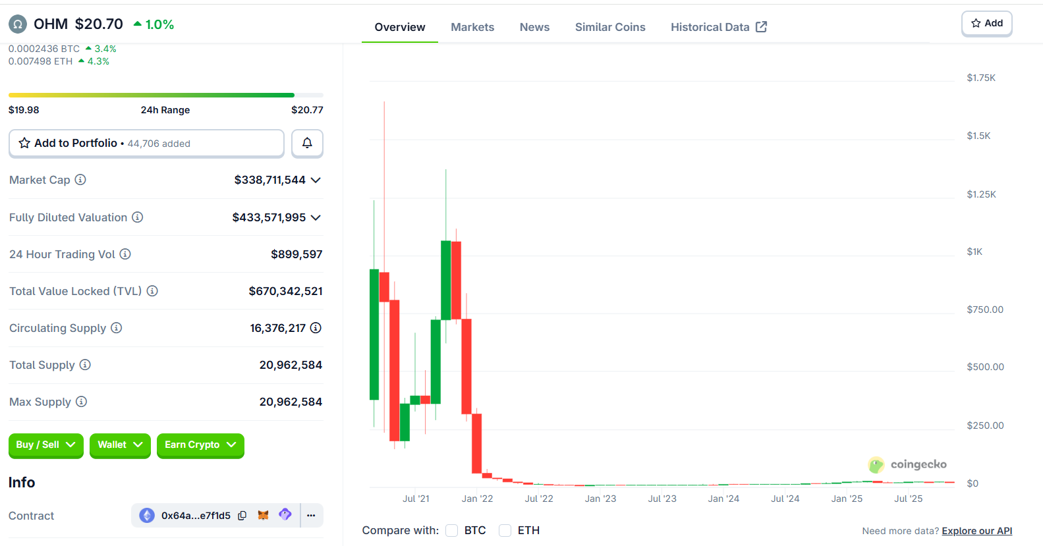Screen dimensions: 1043x546
Task: Expand Fully Diluted Valuation chevron
Action: click(x=316, y=218)
